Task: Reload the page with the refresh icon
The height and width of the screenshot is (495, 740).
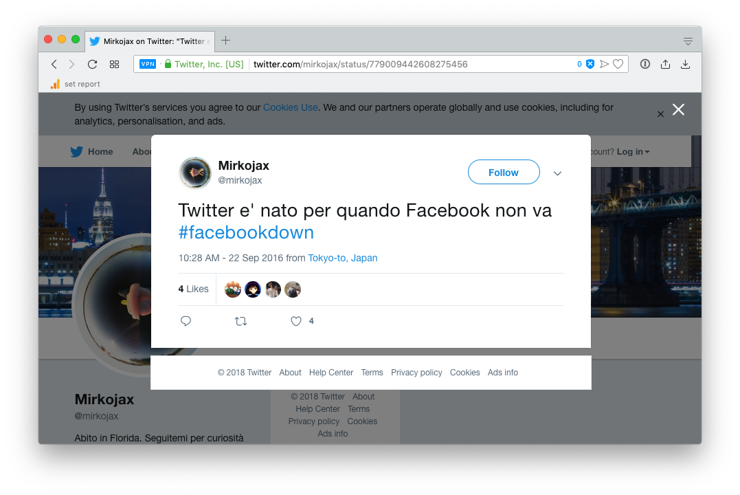Action: [x=92, y=64]
